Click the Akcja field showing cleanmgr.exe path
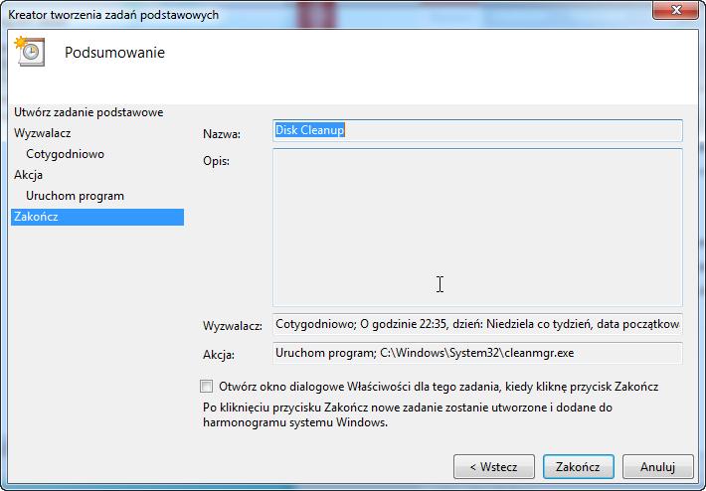 click(477, 353)
